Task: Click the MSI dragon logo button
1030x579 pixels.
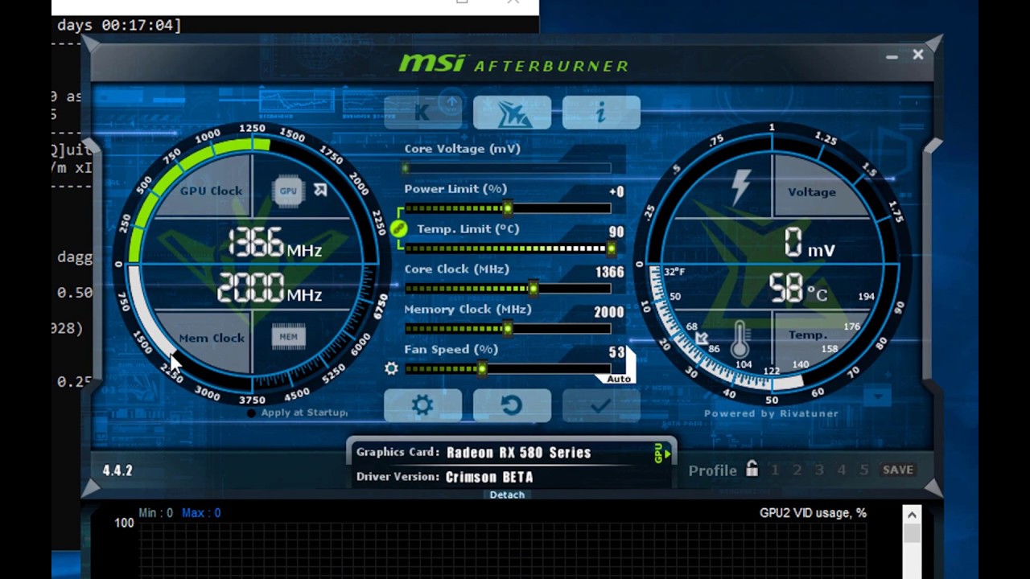Action: [x=512, y=113]
